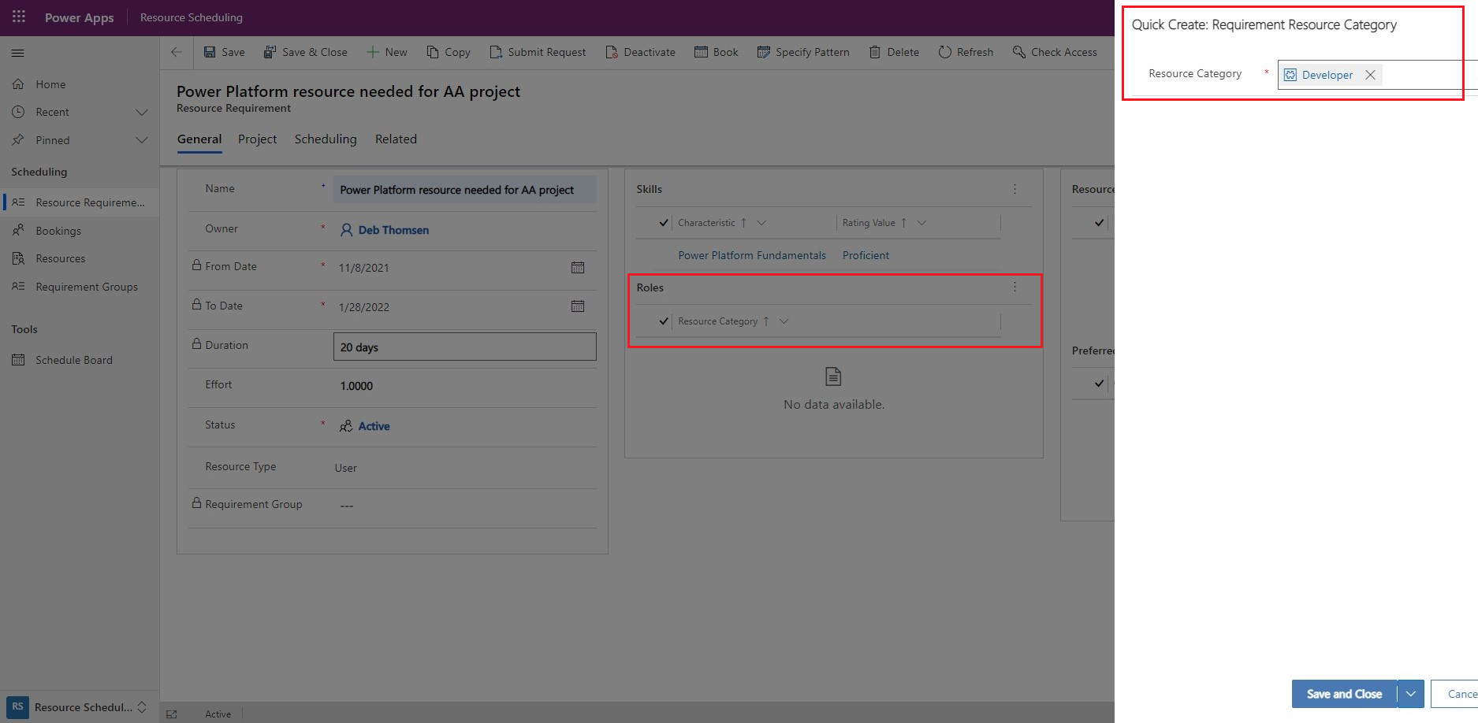This screenshot has height=723, width=1478.
Task: Open Check Access
Action: pos(1055,52)
